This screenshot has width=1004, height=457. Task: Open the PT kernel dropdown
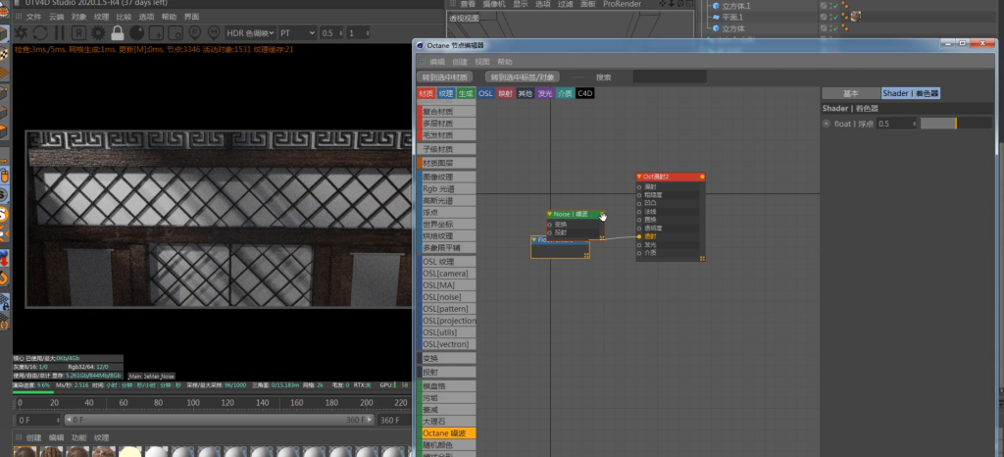coord(298,32)
